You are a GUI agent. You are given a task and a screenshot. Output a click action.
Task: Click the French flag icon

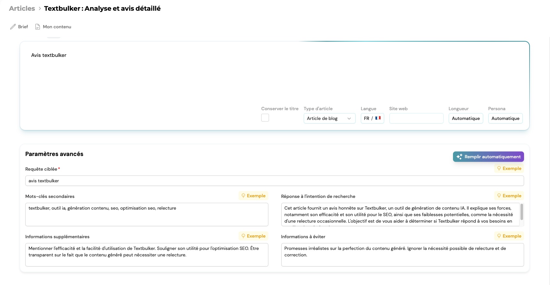378,118
